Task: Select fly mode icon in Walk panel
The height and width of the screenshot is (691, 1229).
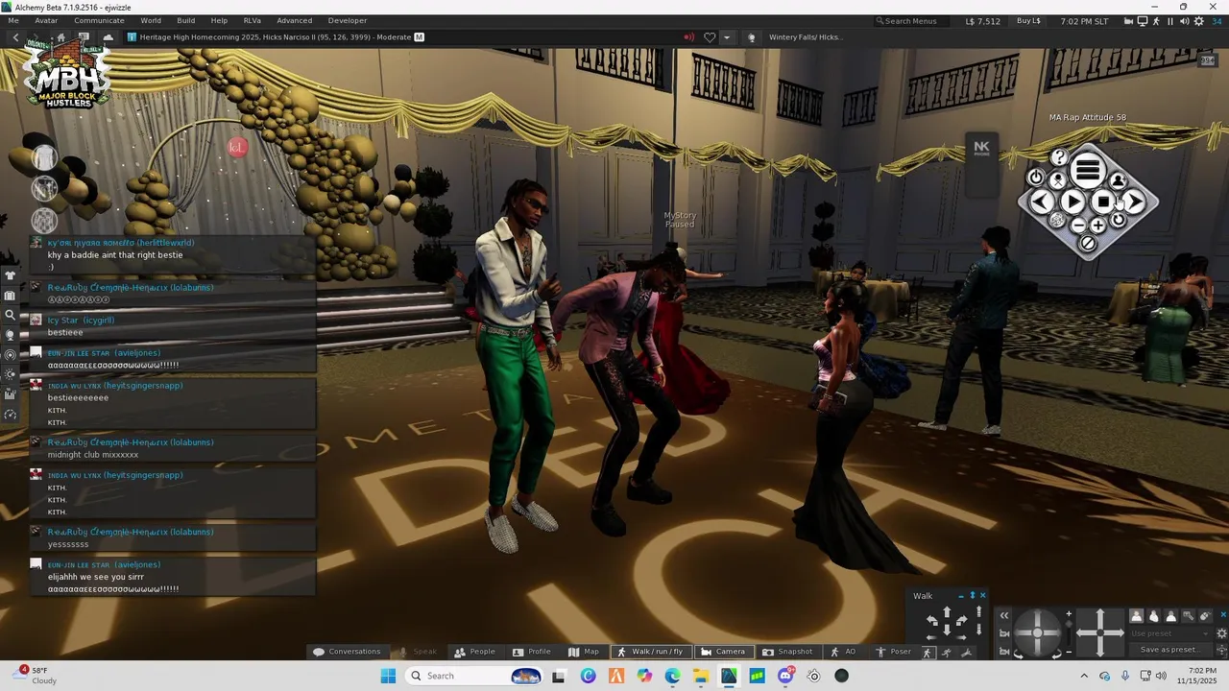Action: click(966, 653)
